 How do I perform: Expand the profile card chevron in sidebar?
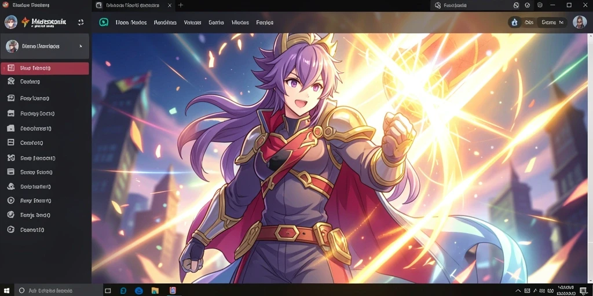pos(80,46)
